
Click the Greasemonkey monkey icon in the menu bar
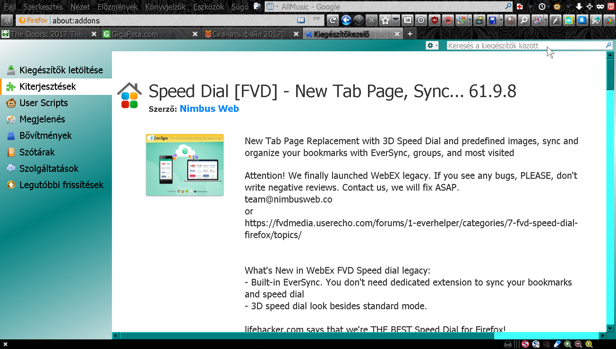(x=557, y=6)
